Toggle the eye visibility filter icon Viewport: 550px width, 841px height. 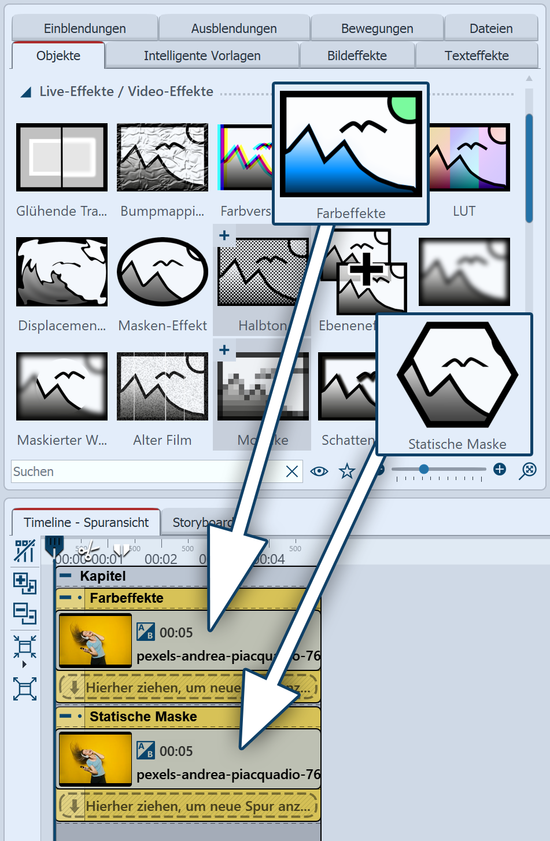[x=319, y=471]
